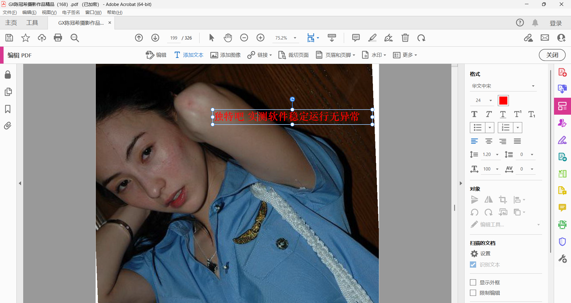
Task: Enable the 显示外框 checkbox
Action: coord(473,282)
